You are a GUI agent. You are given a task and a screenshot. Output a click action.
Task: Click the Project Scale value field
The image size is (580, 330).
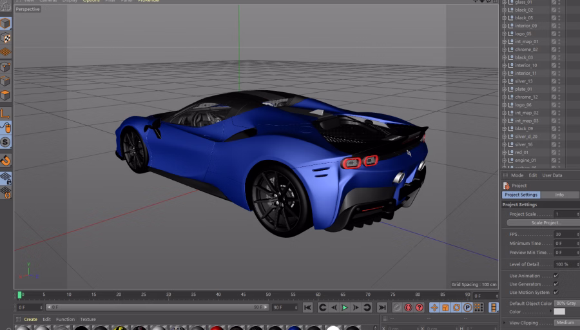(566, 214)
